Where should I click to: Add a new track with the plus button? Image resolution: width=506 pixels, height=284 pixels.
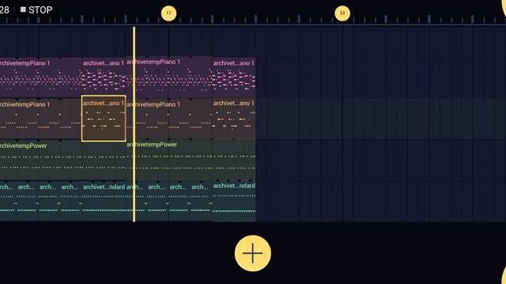pyautogui.click(x=253, y=253)
